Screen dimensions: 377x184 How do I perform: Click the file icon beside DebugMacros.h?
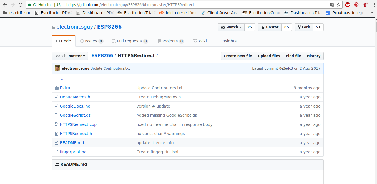tap(57, 97)
